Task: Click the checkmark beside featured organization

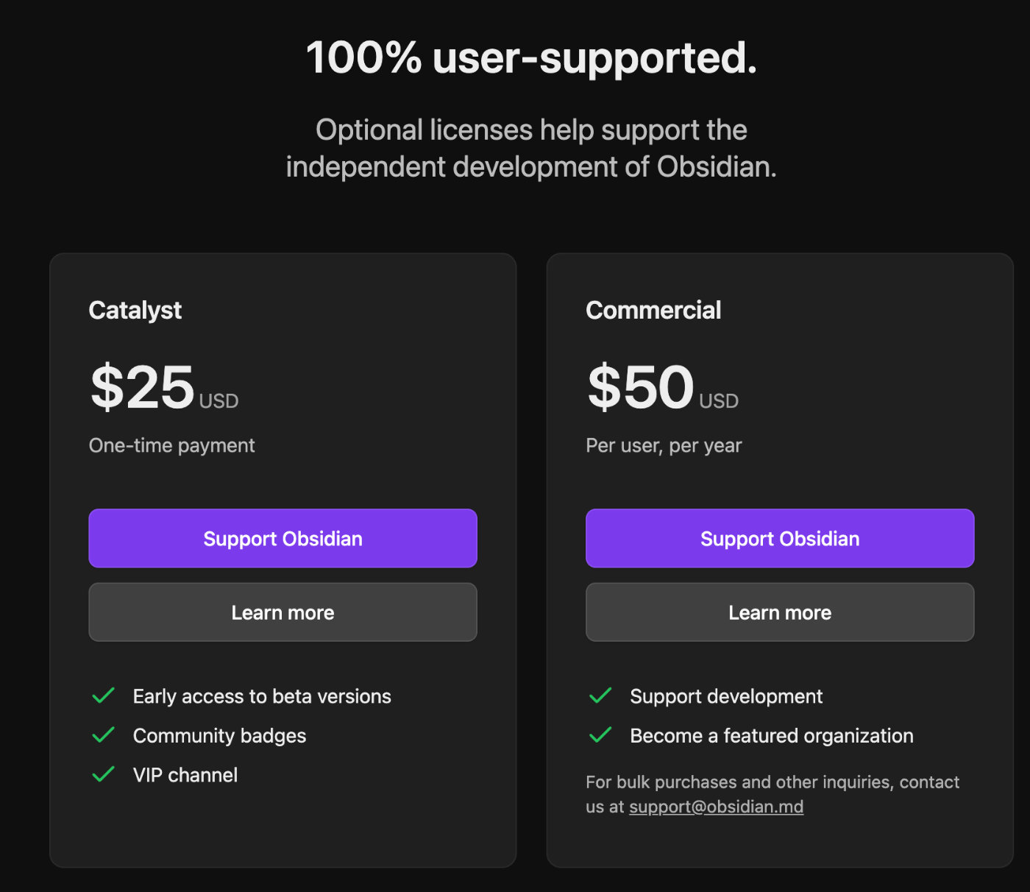Action: tap(600, 735)
